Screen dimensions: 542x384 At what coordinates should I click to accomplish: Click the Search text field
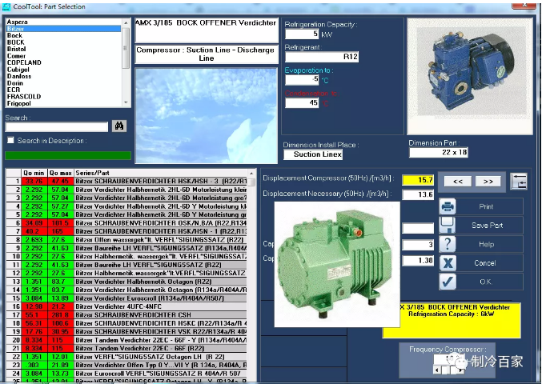point(57,126)
